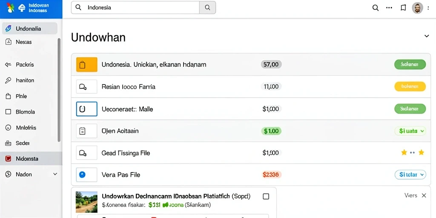Open the blue Si tclar dropdown
The width and height of the screenshot is (436, 218).
[x=410, y=175]
